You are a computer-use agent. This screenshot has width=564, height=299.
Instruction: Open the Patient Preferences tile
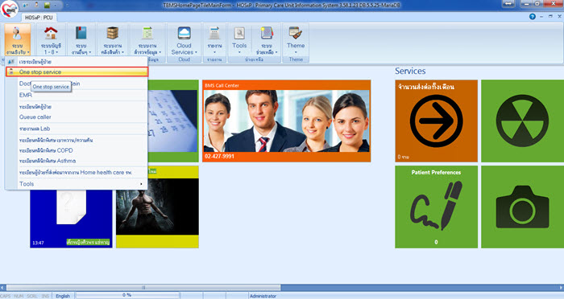[x=437, y=207]
